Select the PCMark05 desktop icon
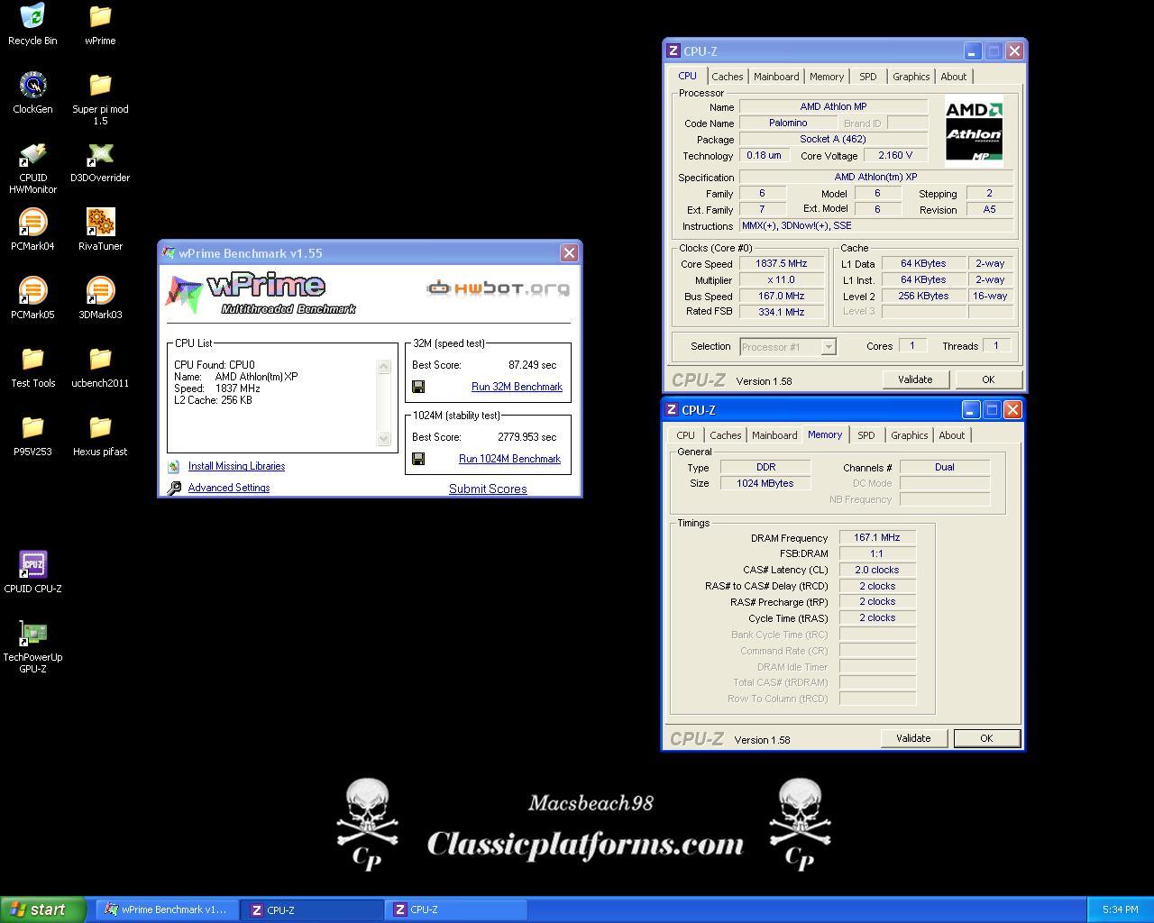The height and width of the screenshot is (923, 1154). pyautogui.click(x=32, y=290)
